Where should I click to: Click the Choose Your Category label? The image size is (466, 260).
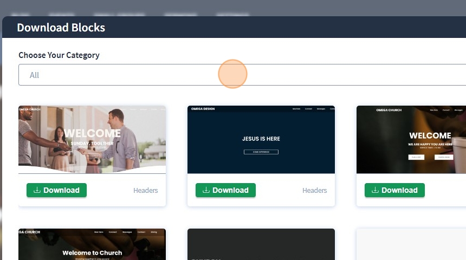coord(59,55)
